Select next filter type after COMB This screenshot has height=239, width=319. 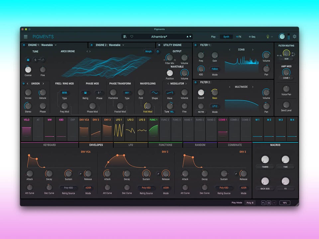[x=253, y=49]
